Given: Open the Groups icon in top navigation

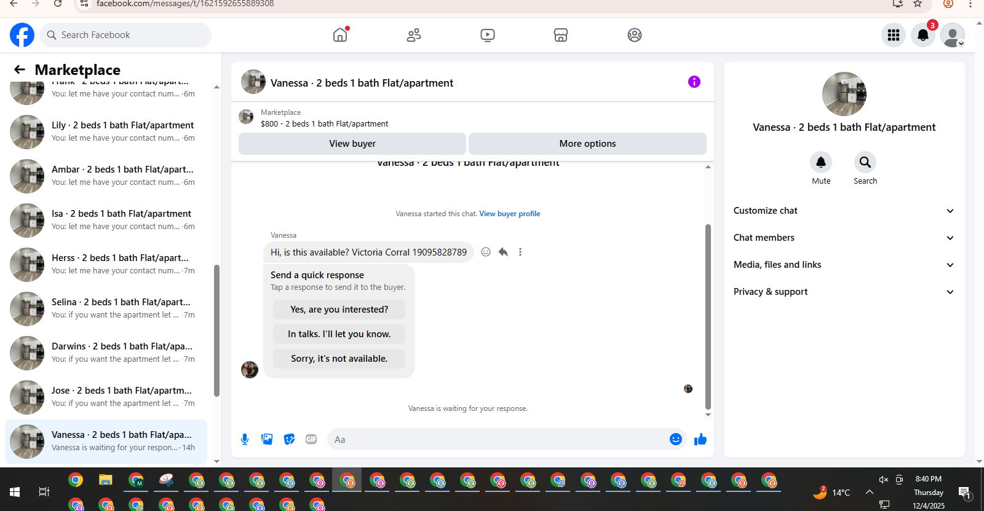Looking at the screenshot, I should [x=635, y=35].
